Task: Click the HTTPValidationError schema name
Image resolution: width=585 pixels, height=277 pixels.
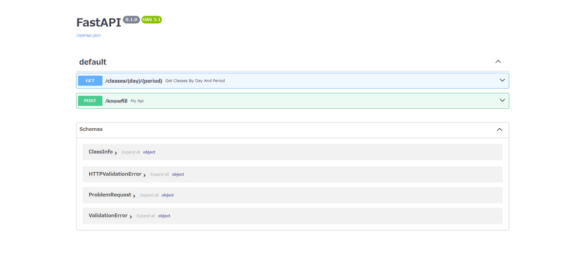Action: (x=115, y=174)
